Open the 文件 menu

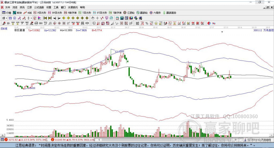pyautogui.click(x=8, y=7)
